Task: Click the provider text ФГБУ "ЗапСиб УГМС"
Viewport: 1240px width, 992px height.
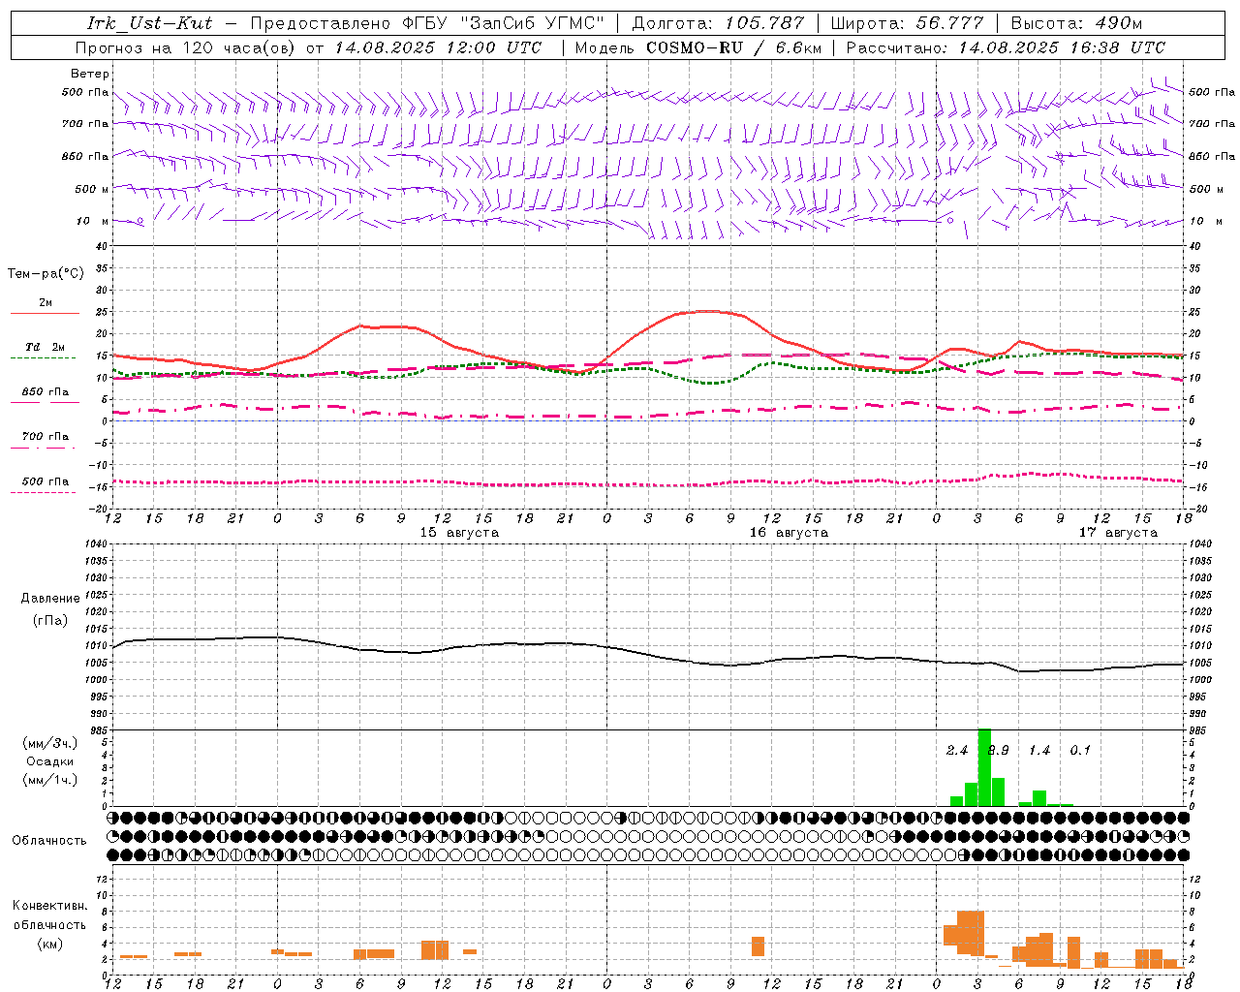Action: [x=504, y=23]
